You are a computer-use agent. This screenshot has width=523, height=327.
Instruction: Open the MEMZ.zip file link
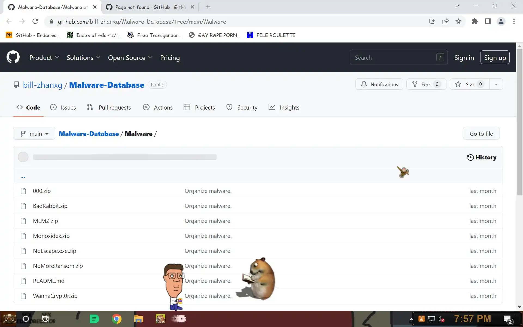[x=45, y=221]
